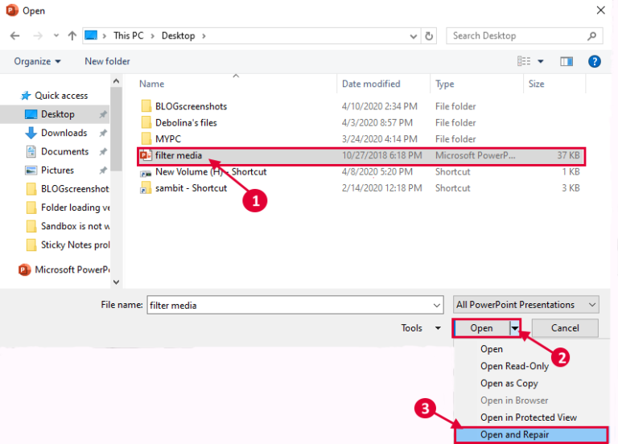Sort by Date modified column

click(x=371, y=84)
